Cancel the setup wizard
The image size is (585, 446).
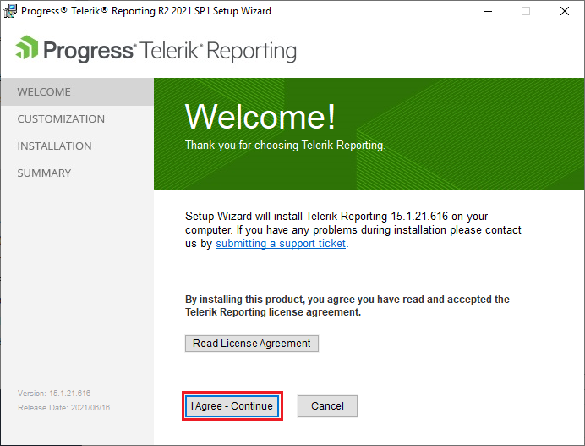[327, 405]
